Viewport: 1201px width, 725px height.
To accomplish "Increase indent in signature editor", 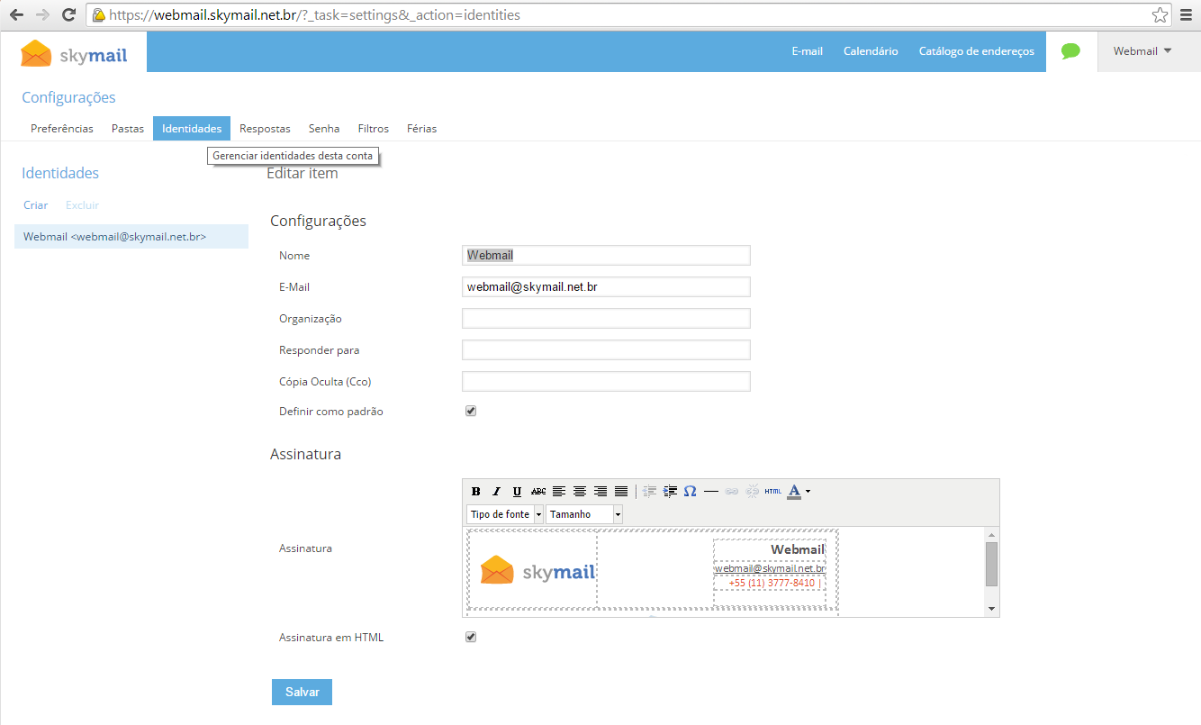I will 670,492.
